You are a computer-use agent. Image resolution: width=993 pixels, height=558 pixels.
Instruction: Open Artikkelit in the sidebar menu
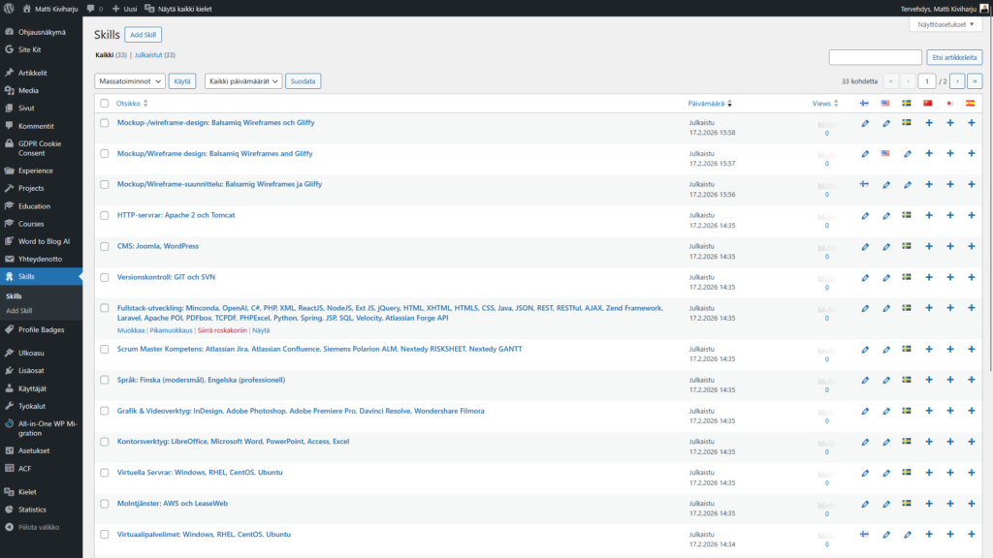[x=33, y=73]
